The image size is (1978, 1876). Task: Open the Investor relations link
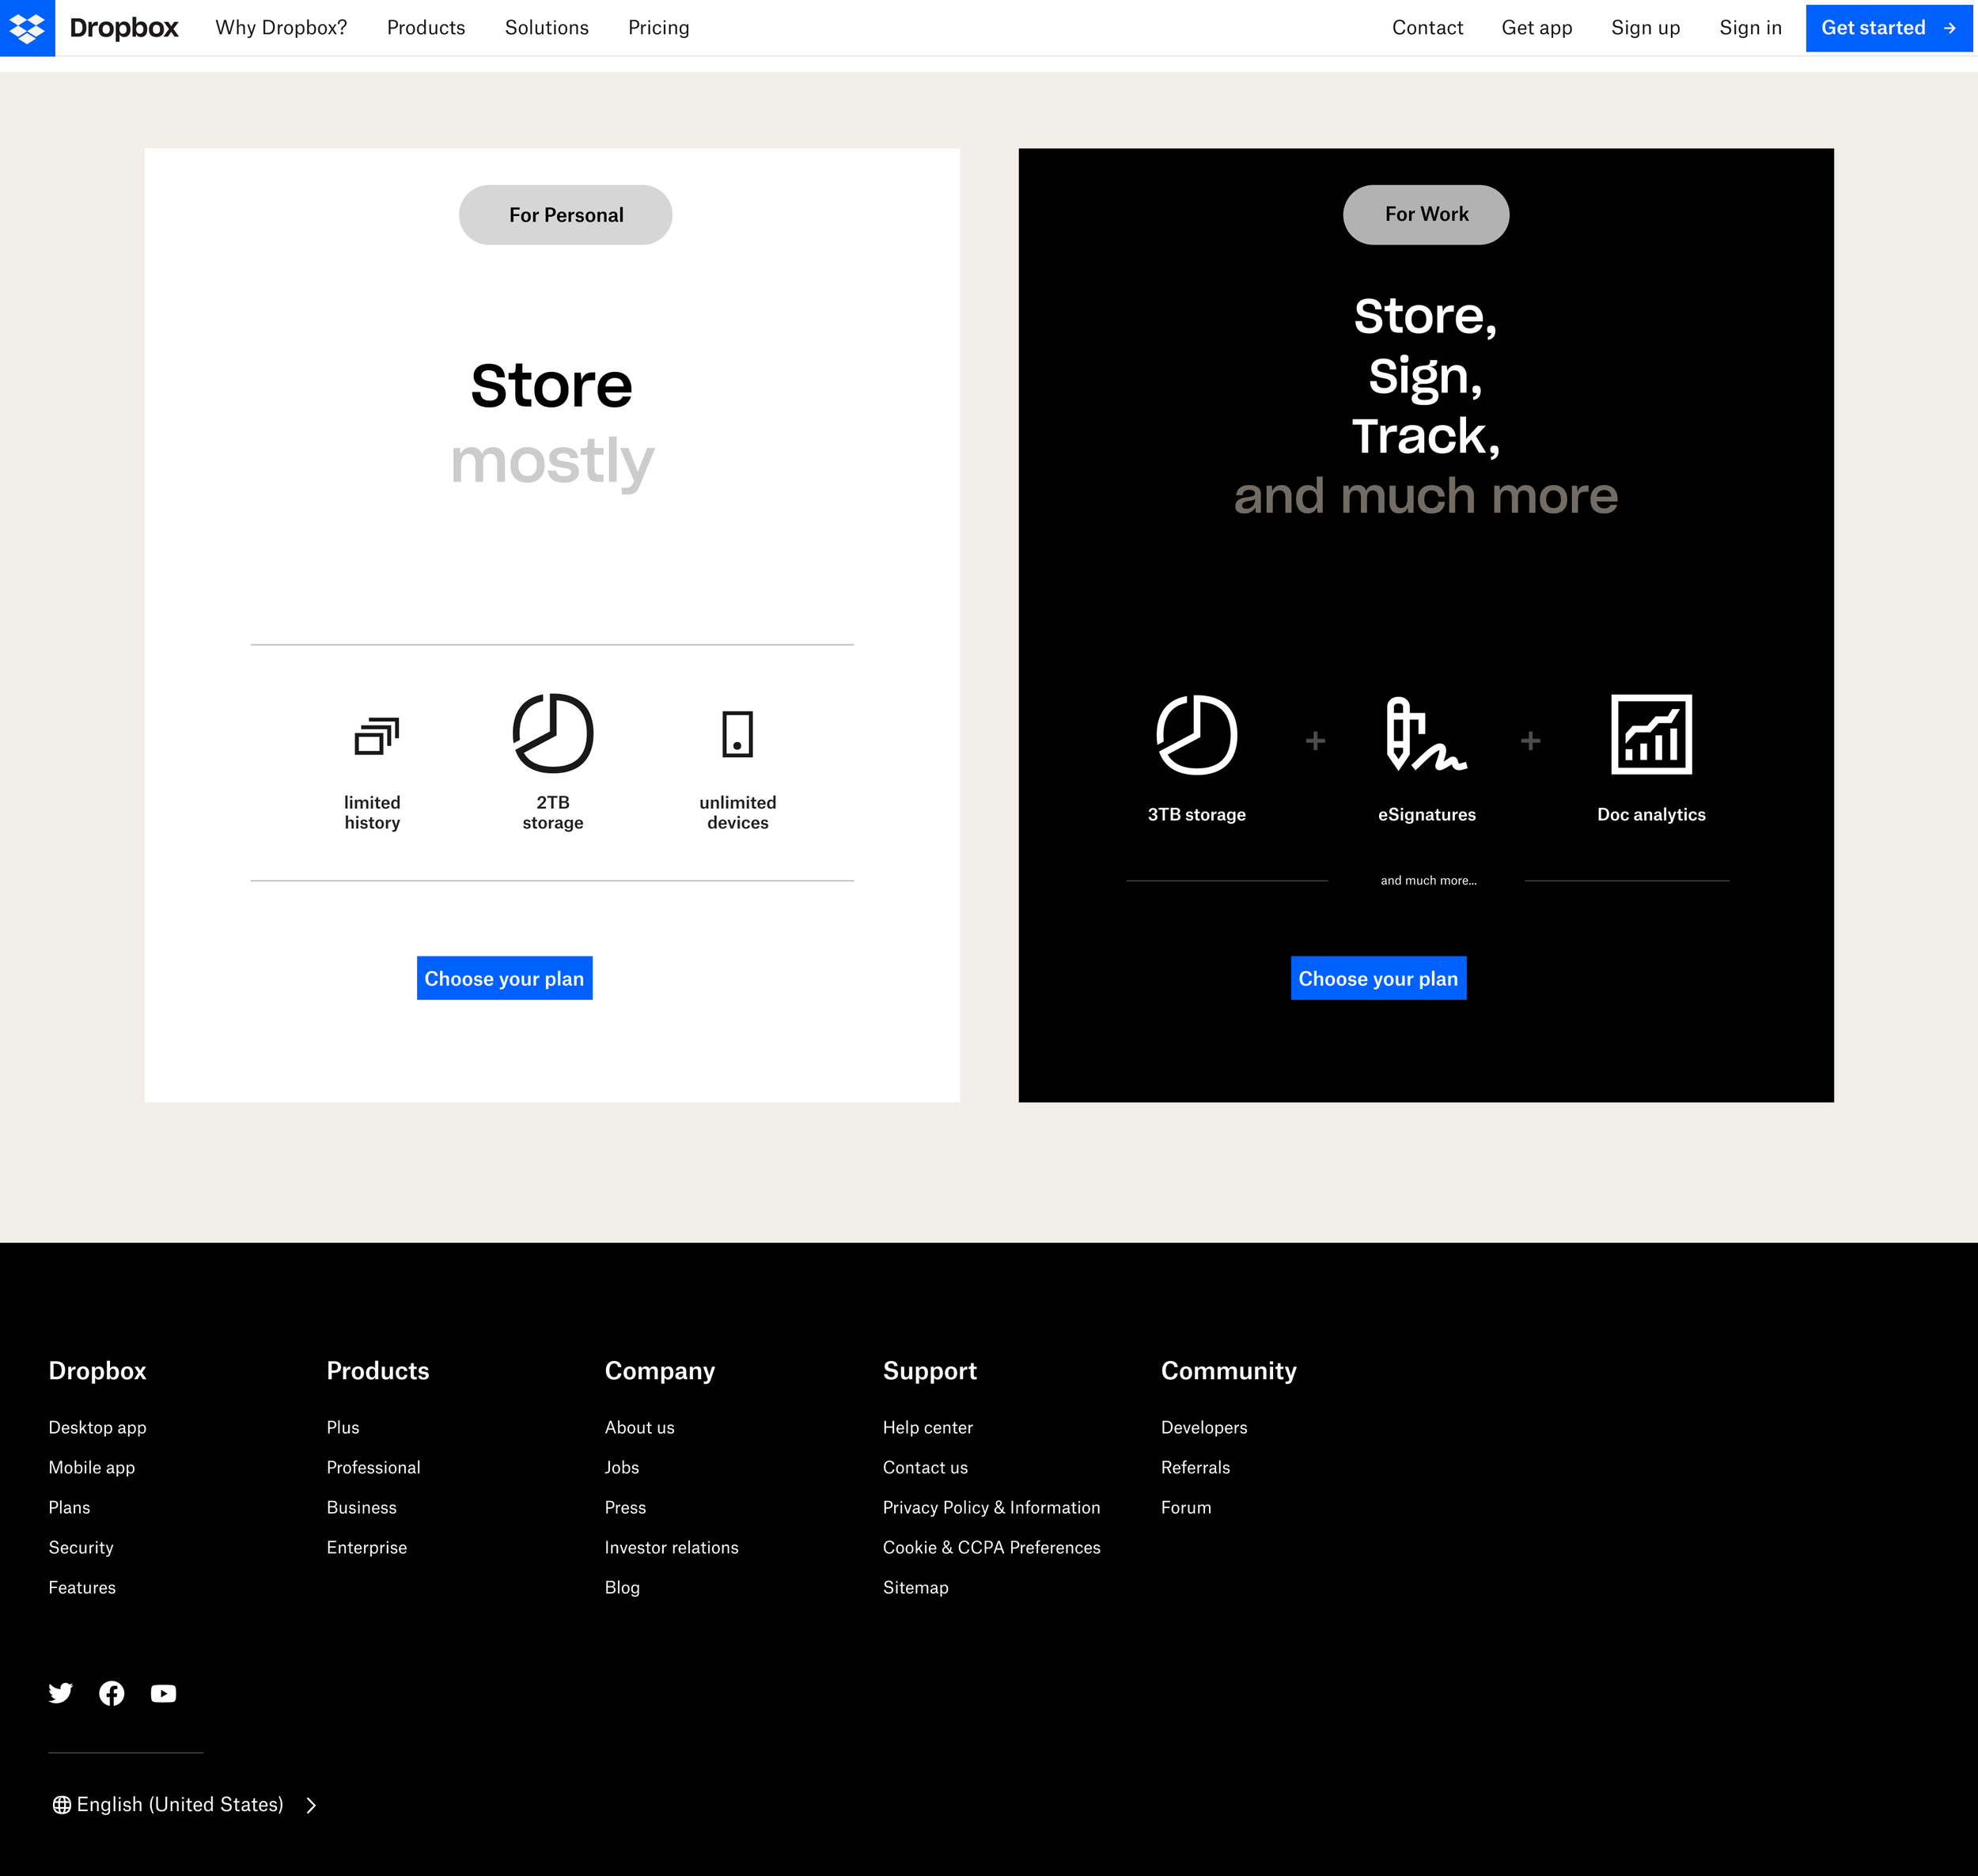(x=672, y=1547)
